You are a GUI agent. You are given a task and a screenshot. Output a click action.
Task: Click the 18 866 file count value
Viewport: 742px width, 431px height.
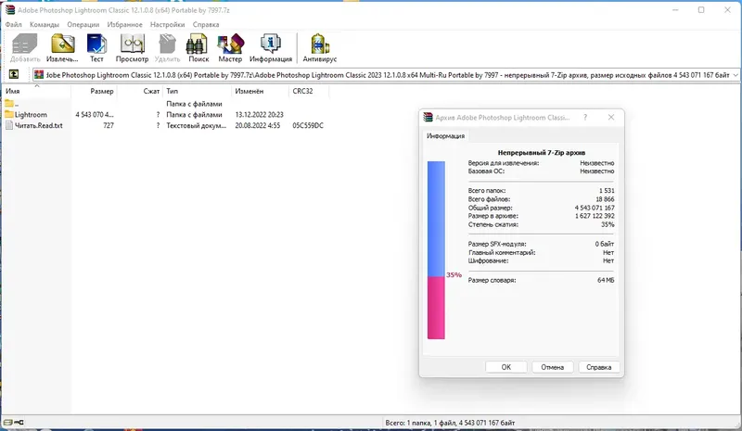click(605, 199)
